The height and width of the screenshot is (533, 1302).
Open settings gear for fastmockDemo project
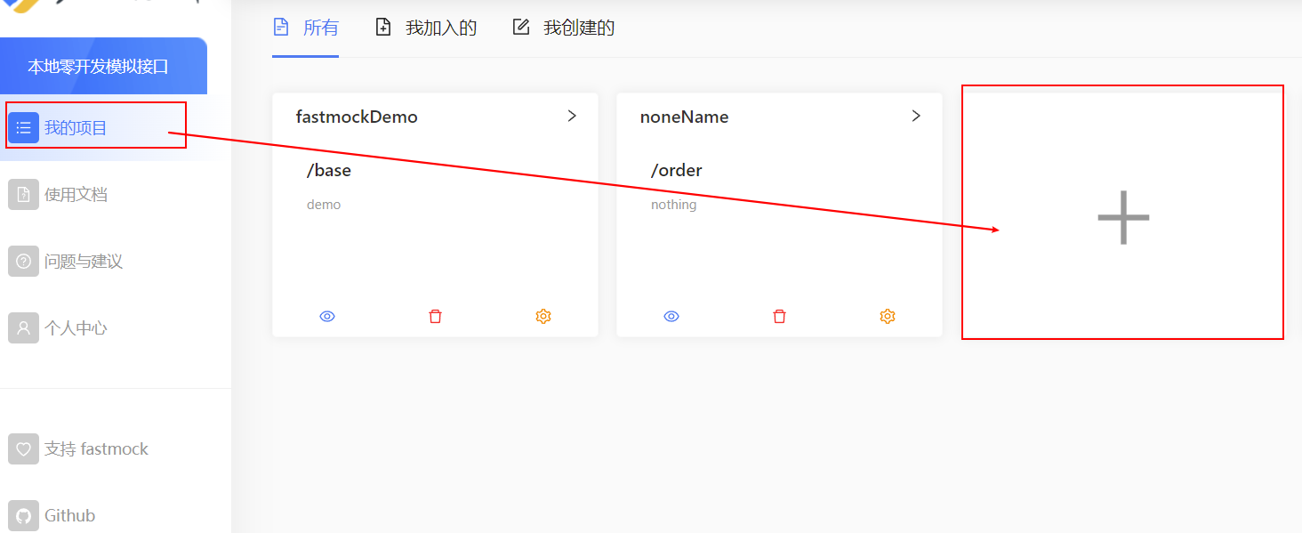pos(543,316)
